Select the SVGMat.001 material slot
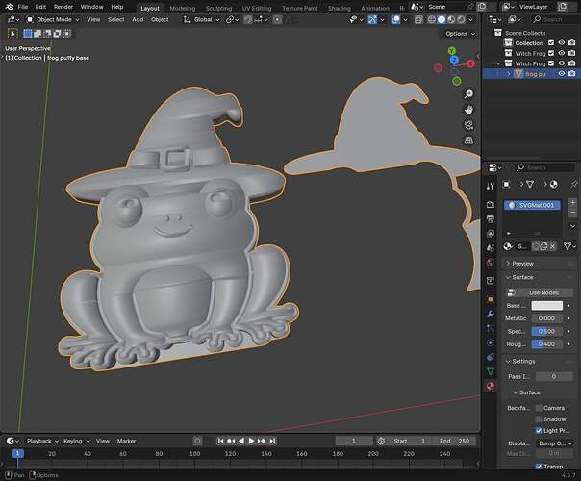 point(532,205)
